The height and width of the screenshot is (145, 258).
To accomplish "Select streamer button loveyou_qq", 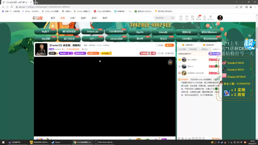I will point(93,32).
